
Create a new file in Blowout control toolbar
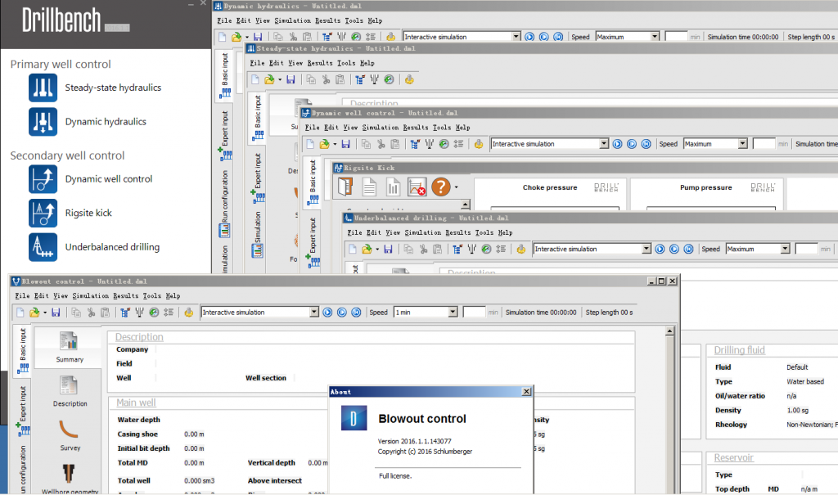(20, 313)
